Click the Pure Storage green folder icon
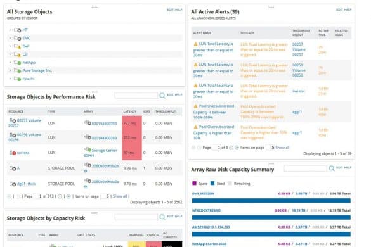Screen dimensions: 371x247 tap(18, 70)
